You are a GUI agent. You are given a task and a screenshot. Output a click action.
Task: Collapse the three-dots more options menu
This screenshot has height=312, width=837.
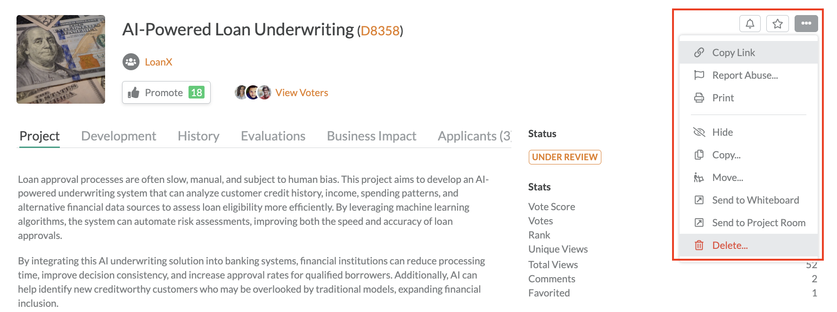coord(806,24)
